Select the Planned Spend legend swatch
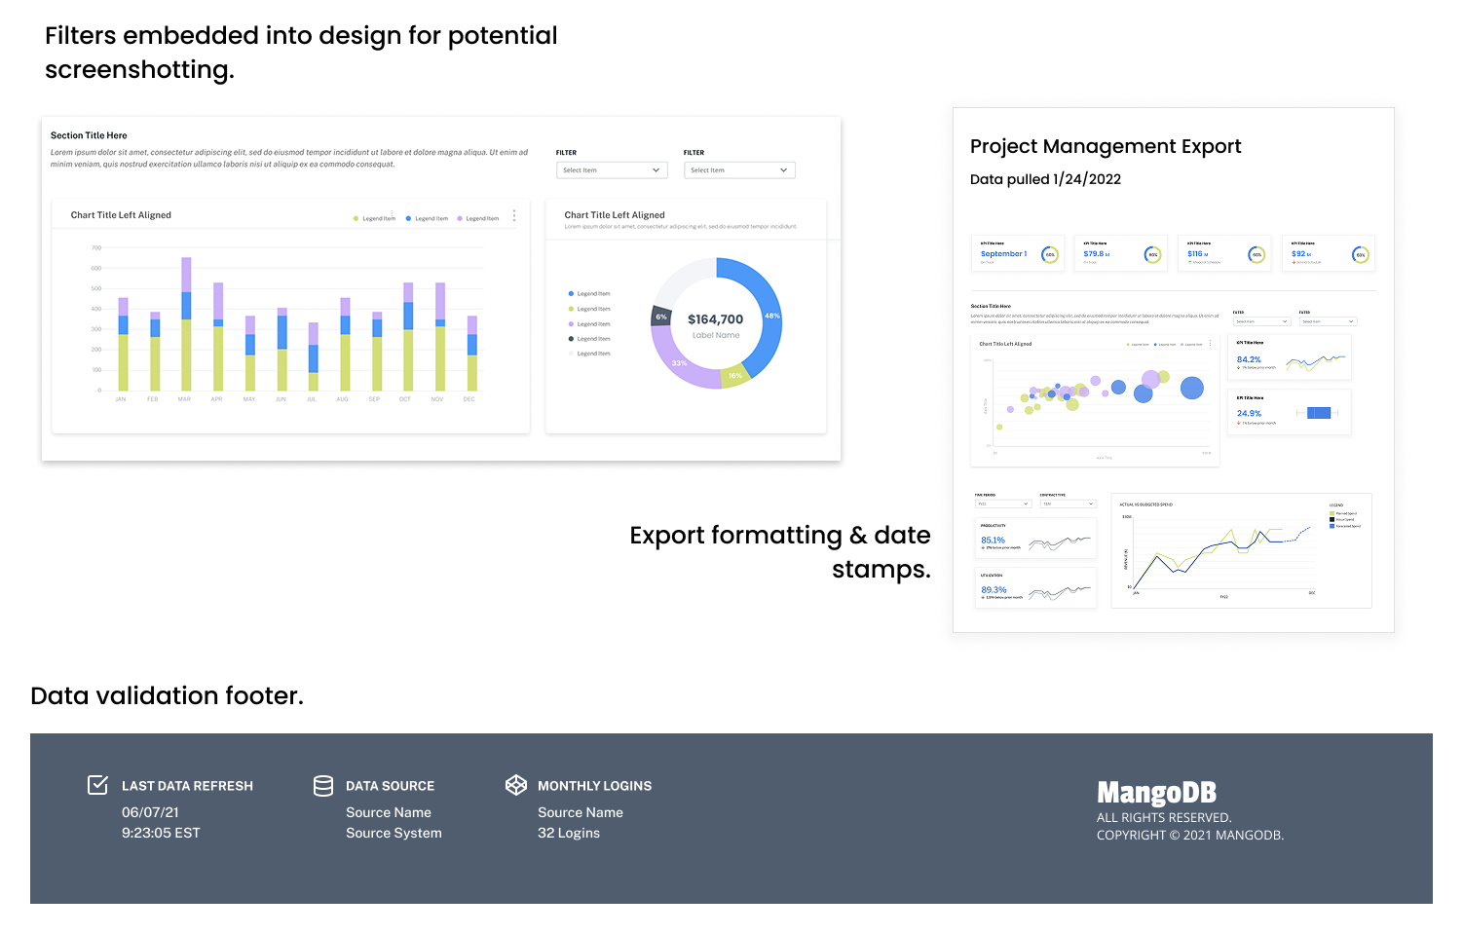Image resolution: width=1463 pixels, height=934 pixels. [x=1332, y=513]
